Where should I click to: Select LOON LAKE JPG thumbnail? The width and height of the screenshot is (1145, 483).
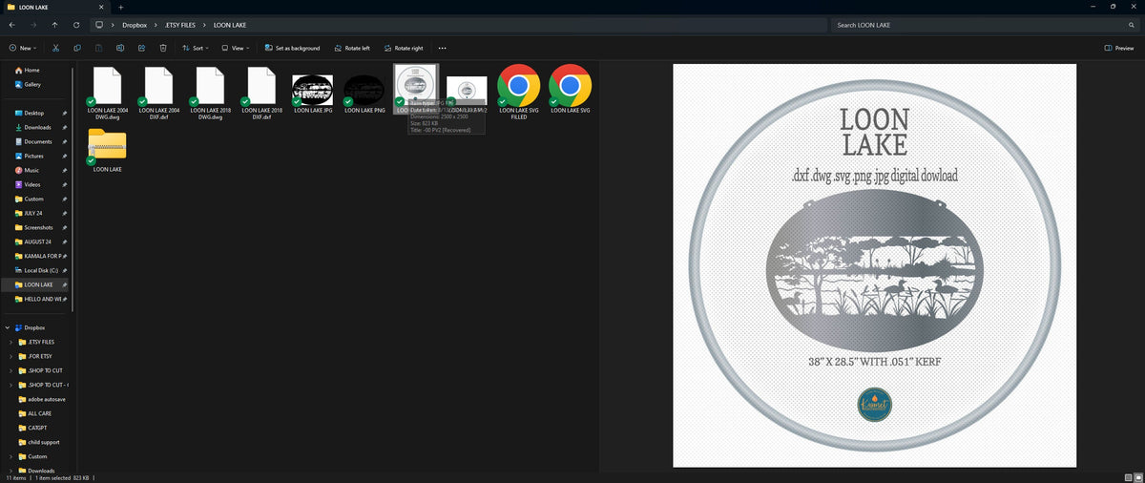[x=312, y=92]
